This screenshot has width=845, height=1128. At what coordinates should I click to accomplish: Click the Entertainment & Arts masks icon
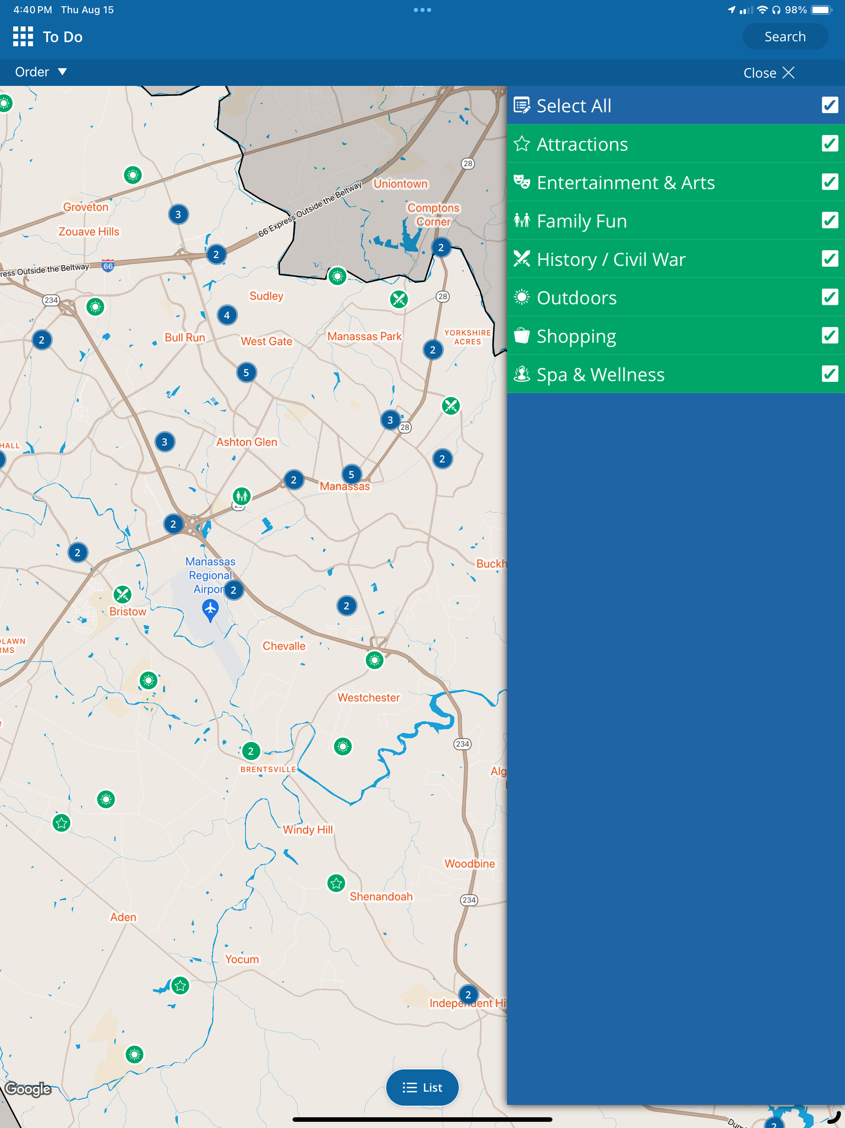click(x=522, y=182)
